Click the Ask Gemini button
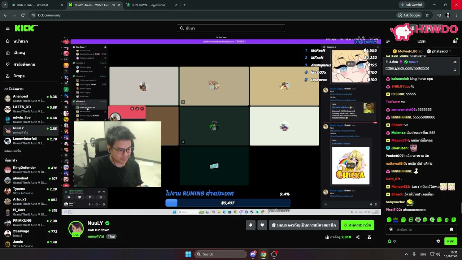462x260 pixels. click(x=411, y=5)
